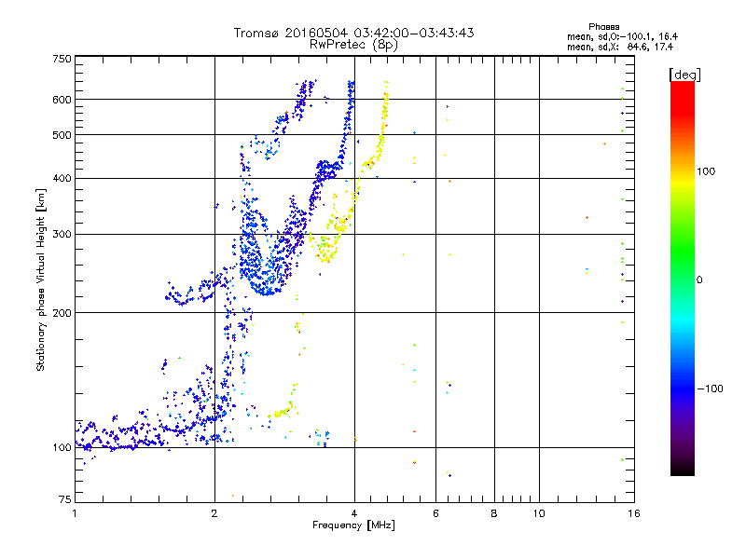This screenshot has height=559, width=746.
Task: Click the y-axis '600' tick label
Action: (x=62, y=100)
